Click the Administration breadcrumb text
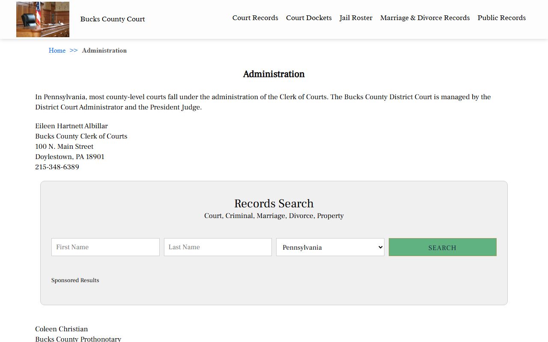 click(x=104, y=50)
